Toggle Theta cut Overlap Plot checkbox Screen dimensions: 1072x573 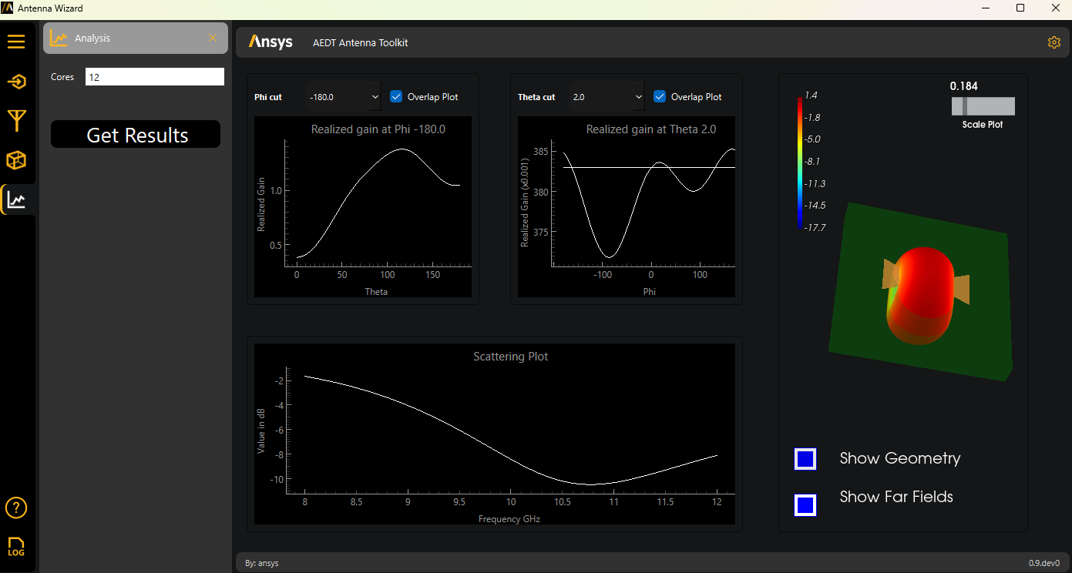[660, 96]
